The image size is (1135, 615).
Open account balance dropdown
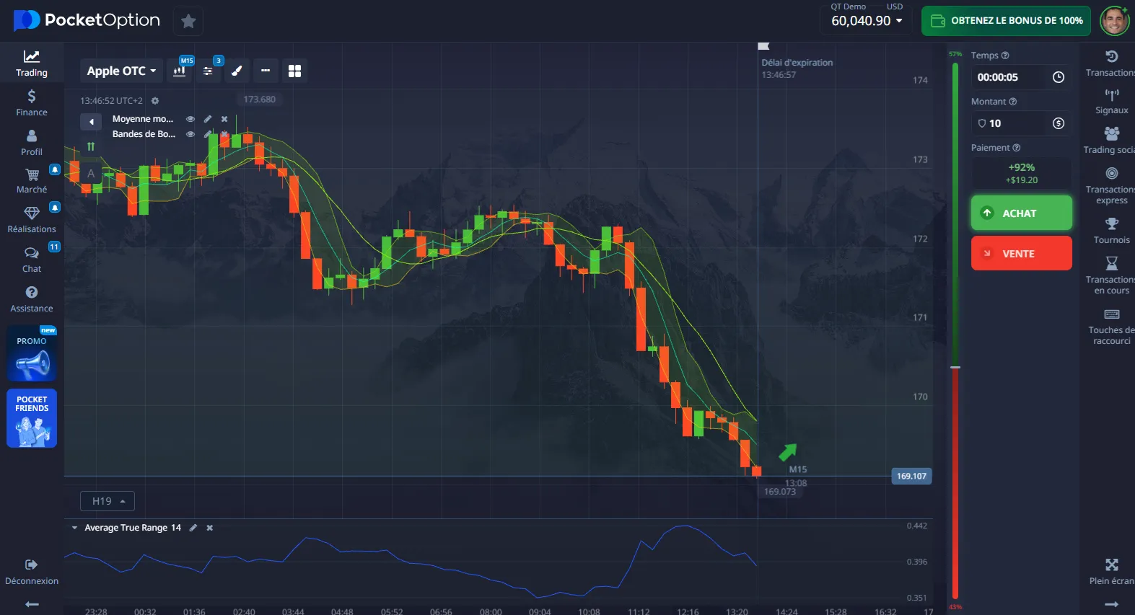point(867,21)
